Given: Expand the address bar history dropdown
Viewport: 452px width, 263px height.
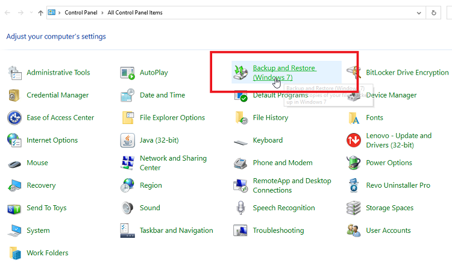Looking at the screenshot, I should [x=419, y=13].
